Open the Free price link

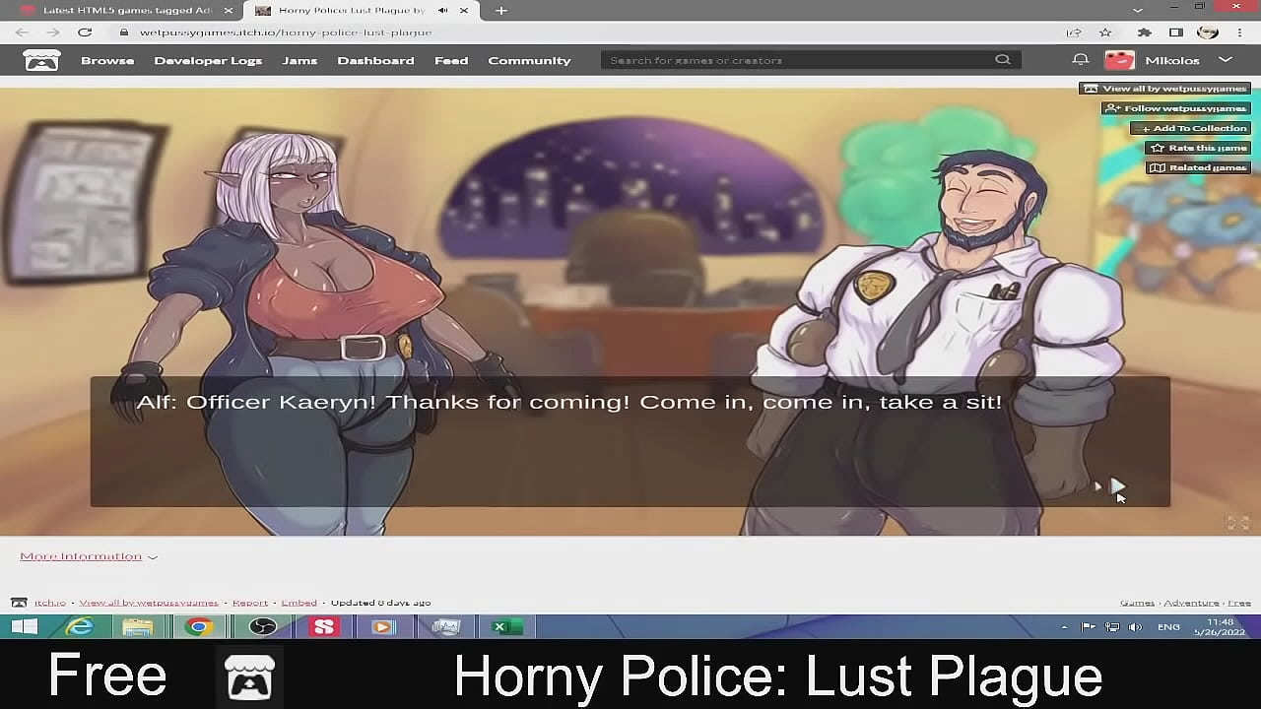click(1239, 603)
